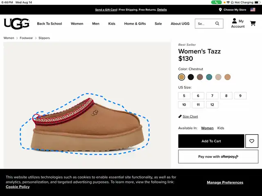Add to wishlist with heart icon
The image size is (262, 196).
(x=252, y=141)
